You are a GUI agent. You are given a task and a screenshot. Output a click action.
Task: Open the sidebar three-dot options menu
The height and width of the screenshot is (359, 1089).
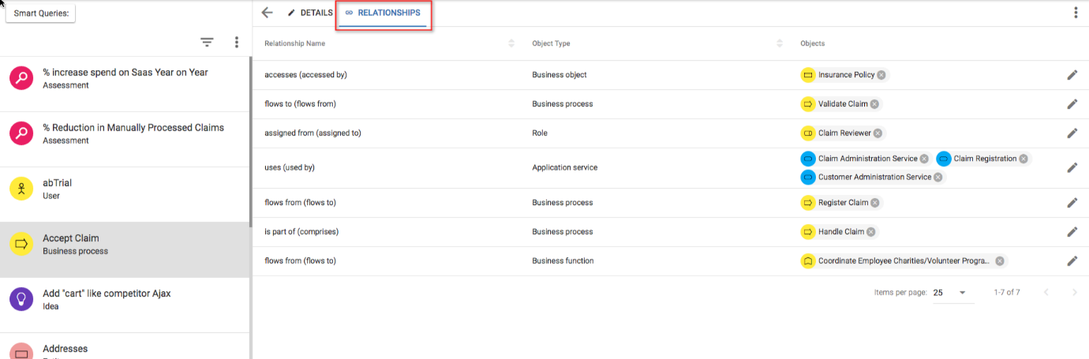[x=236, y=43]
